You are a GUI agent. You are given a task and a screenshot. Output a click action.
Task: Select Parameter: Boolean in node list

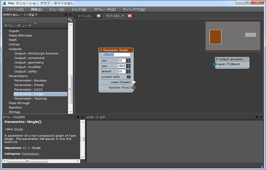click(31, 80)
